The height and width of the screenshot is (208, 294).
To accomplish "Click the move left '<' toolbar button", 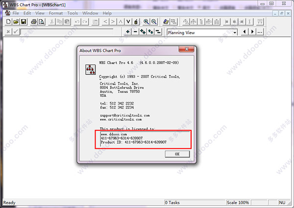I will click(x=105, y=22).
